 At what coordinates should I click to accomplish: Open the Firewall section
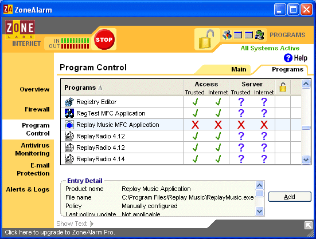[x=37, y=109]
